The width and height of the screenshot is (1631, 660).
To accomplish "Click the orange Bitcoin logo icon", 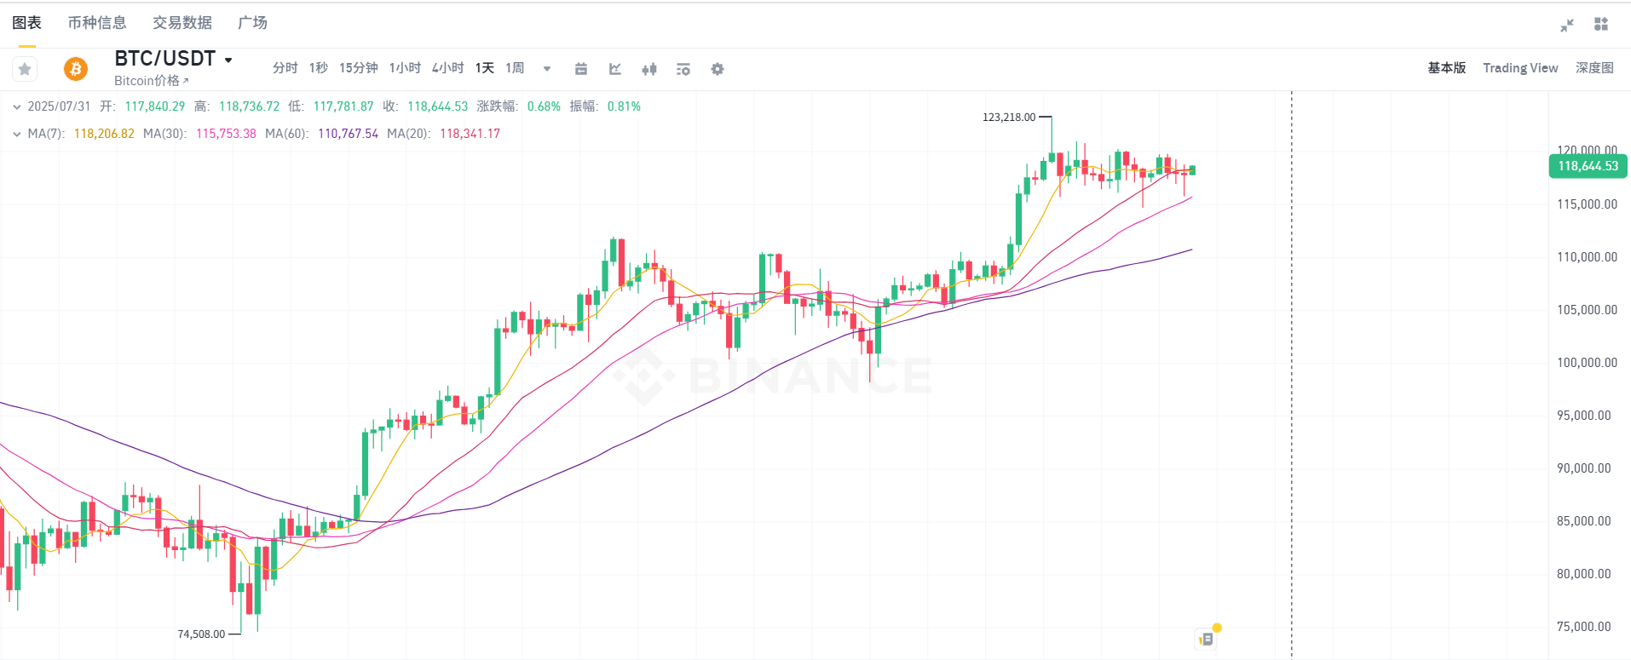I will [76, 68].
